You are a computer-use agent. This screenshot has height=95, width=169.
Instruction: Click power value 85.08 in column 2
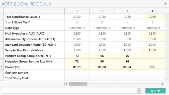(x=102, y=67)
